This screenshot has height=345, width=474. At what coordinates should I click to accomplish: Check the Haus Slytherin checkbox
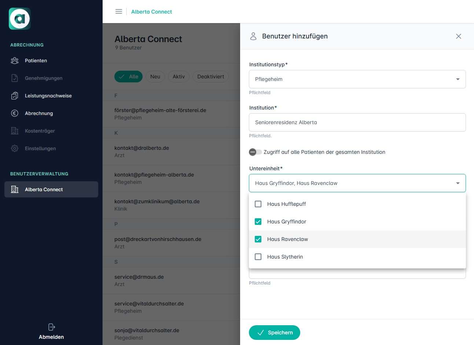pos(258,257)
